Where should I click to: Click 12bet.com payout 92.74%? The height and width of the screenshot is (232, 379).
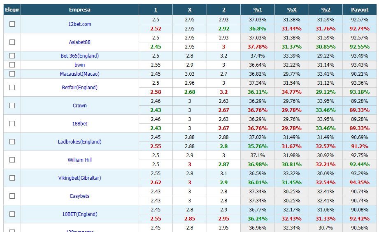(360, 28)
